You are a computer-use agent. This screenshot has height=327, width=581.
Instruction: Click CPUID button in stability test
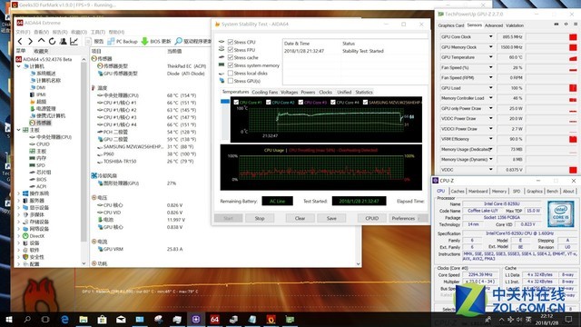pos(371,218)
